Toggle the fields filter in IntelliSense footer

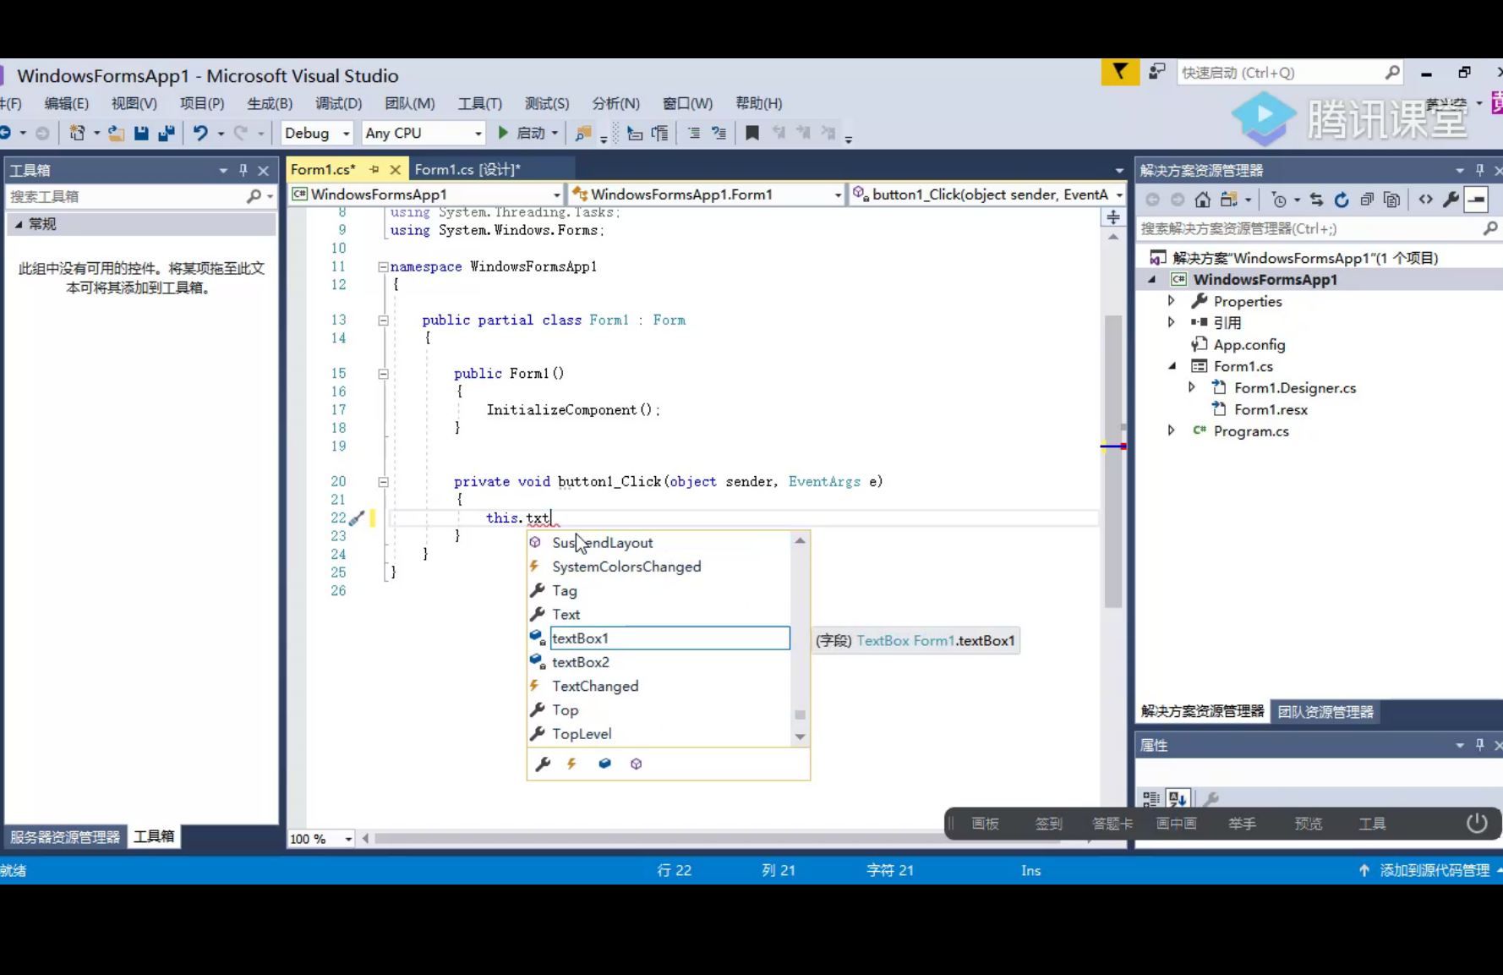604,764
